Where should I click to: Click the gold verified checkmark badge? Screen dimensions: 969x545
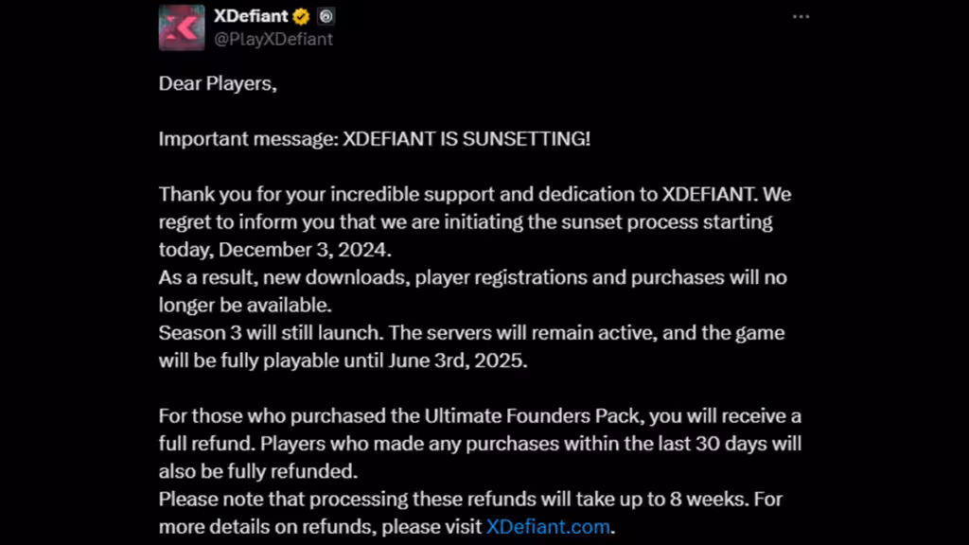point(301,16)
